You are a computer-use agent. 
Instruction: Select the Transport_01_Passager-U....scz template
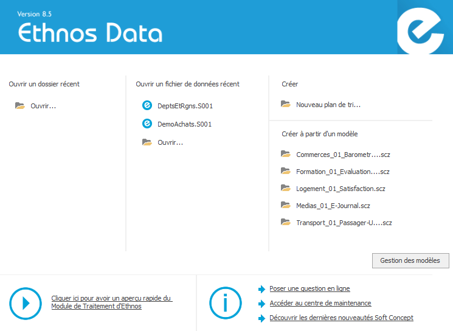344,223
